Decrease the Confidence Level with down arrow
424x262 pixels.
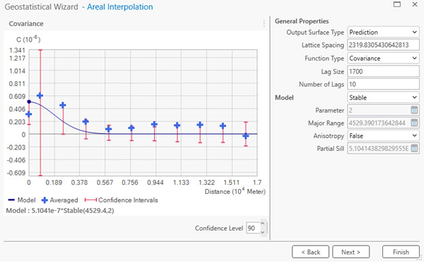tap(263, 232)
